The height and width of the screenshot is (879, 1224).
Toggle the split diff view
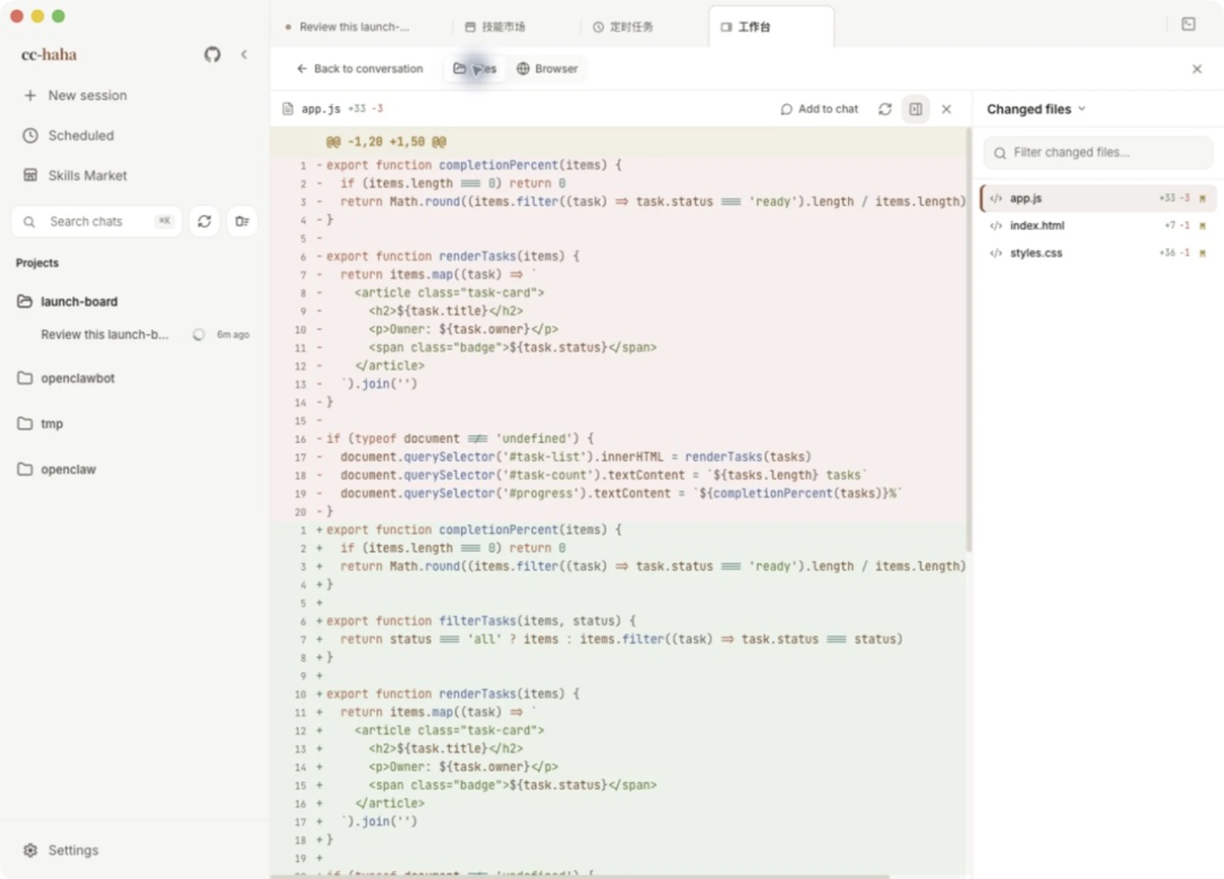(x=916, y=109)
